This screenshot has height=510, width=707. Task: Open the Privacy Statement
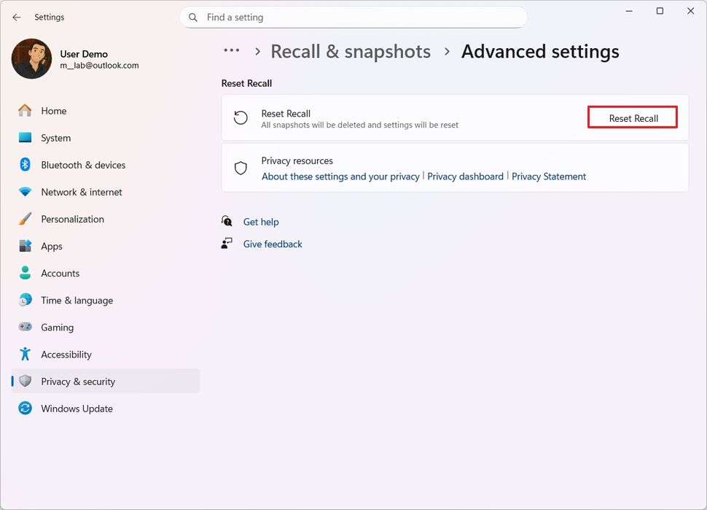click(x=549, y=176)
